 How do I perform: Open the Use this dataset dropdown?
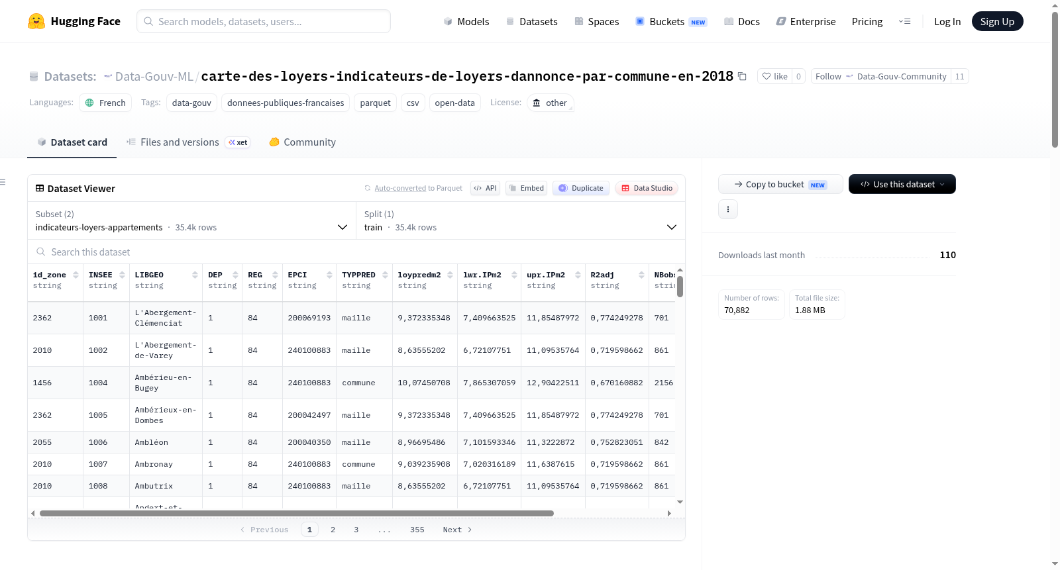click(x=902, y=184)
